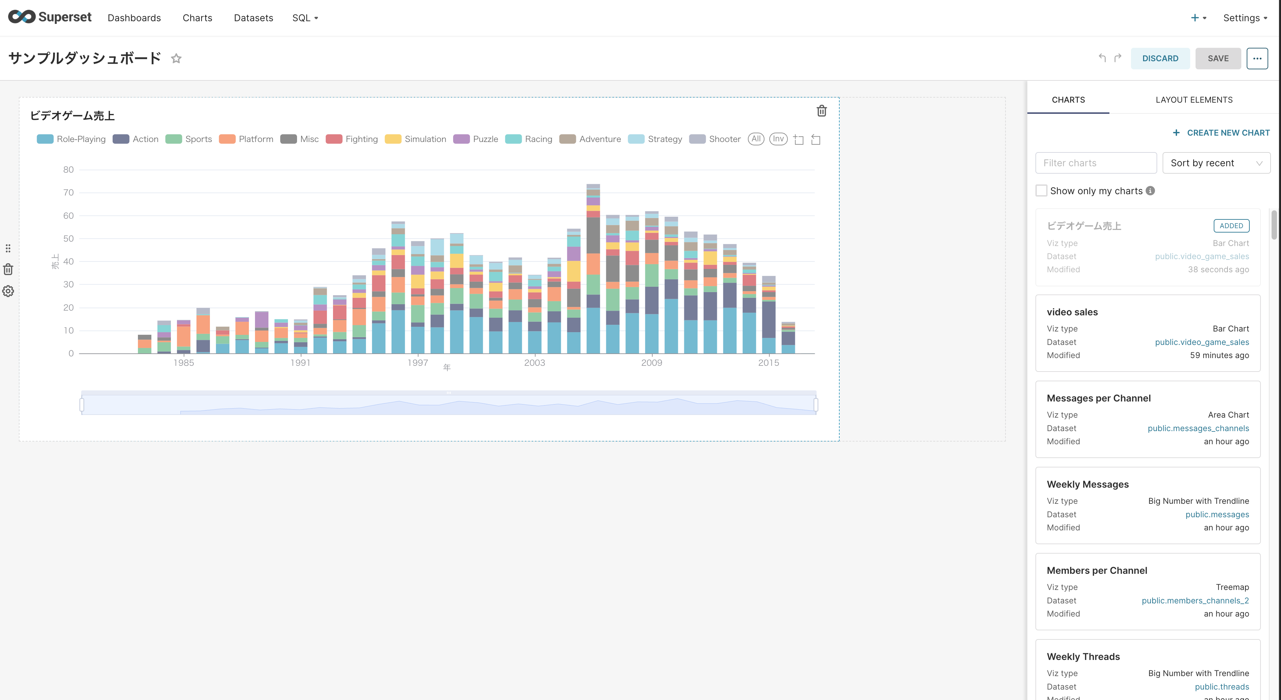The width and height of the screenshot is (1281, 700).
Task: Click the dashboard title サンプルダッシュボード
Action: pos(85,58)
